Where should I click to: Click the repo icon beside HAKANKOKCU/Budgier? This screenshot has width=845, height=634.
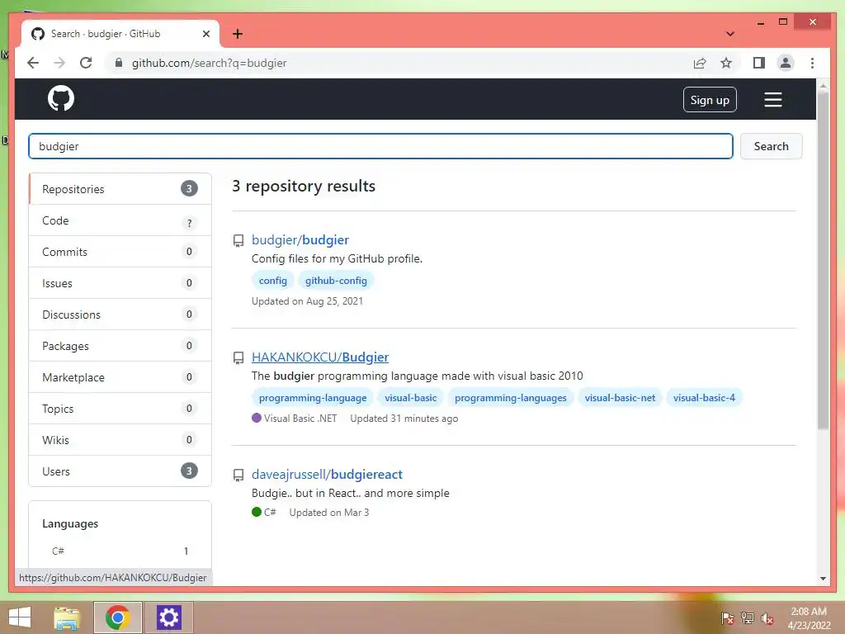tap(238, 358)
